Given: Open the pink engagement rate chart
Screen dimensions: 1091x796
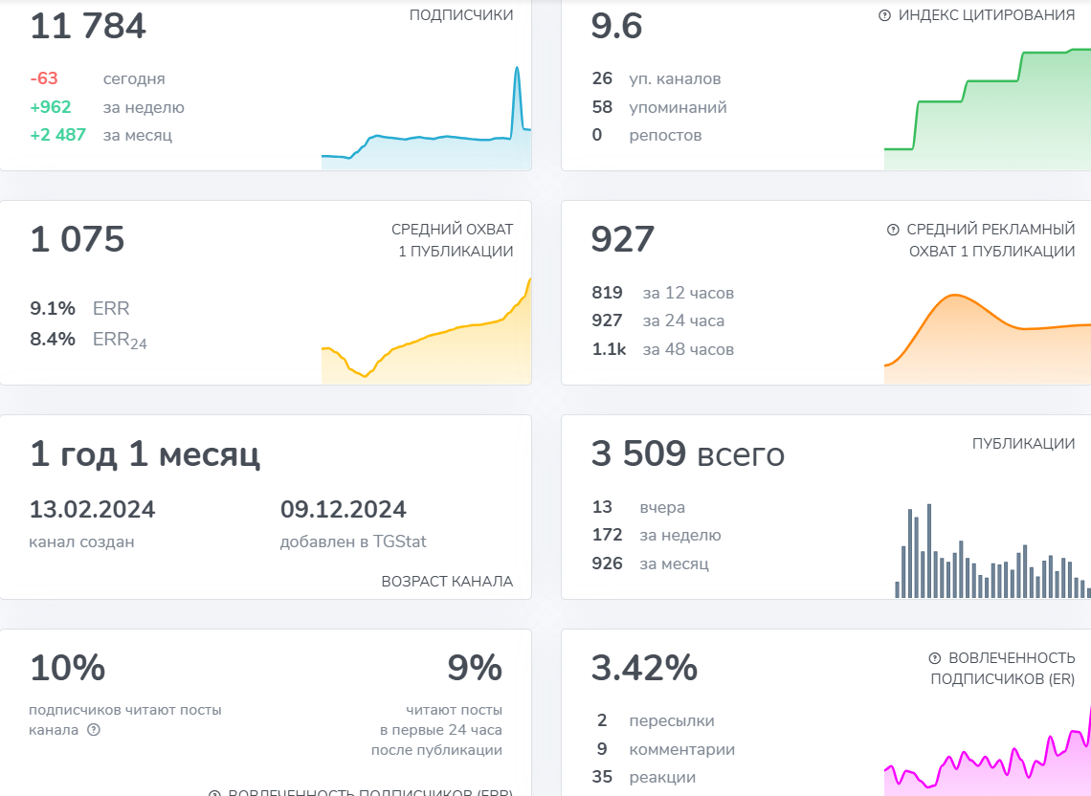Looking at the screenshot, I should [988, 751].
